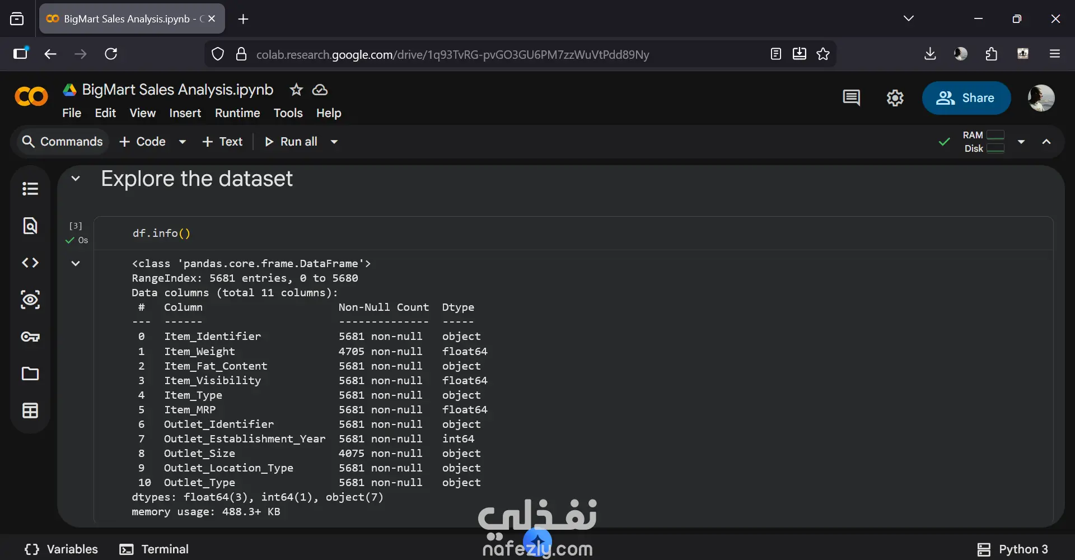Click the Colab logo
The image size is (1075, 560).
31,97
